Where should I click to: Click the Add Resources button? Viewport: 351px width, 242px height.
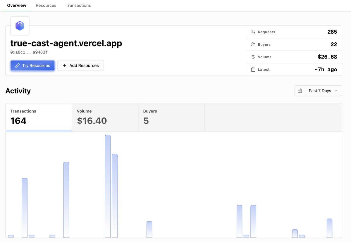pos(80,65)
